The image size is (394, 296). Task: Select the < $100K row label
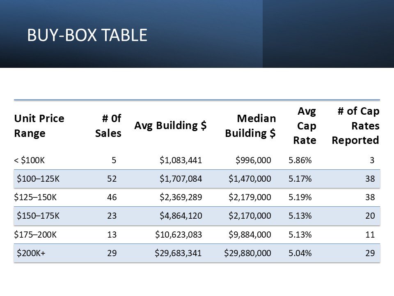click(30, 160)
